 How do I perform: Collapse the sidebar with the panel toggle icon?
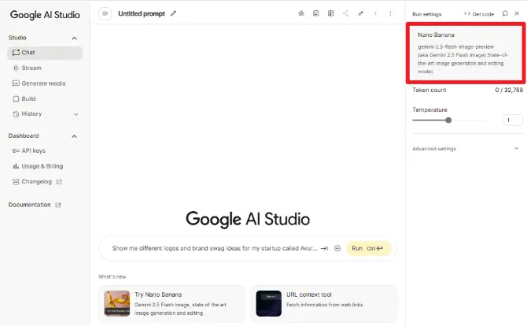105,13
